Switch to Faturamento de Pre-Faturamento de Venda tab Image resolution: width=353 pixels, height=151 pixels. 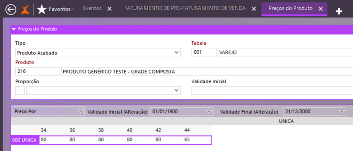185,9
